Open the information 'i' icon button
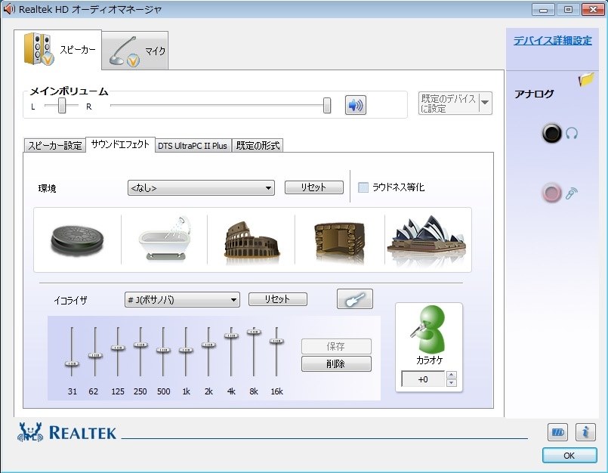 [585, 432]
